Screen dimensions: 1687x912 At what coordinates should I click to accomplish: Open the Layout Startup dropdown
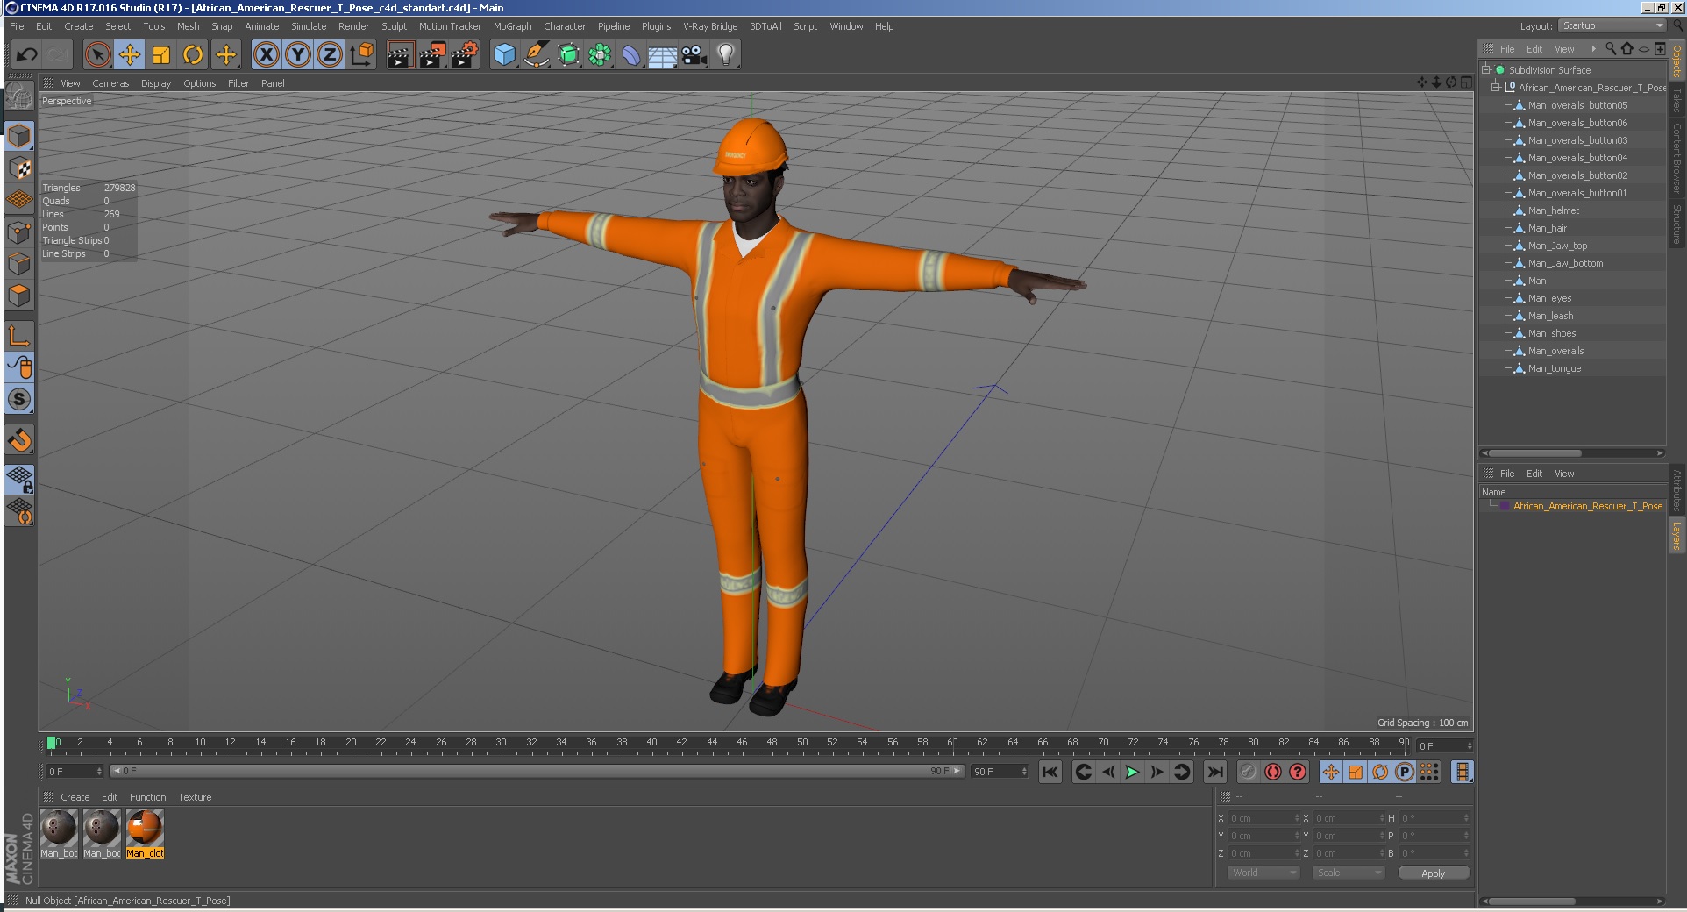pos(1612,25)
